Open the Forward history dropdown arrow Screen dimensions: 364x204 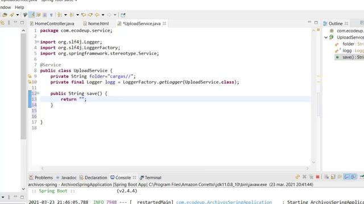pos(115,15)
